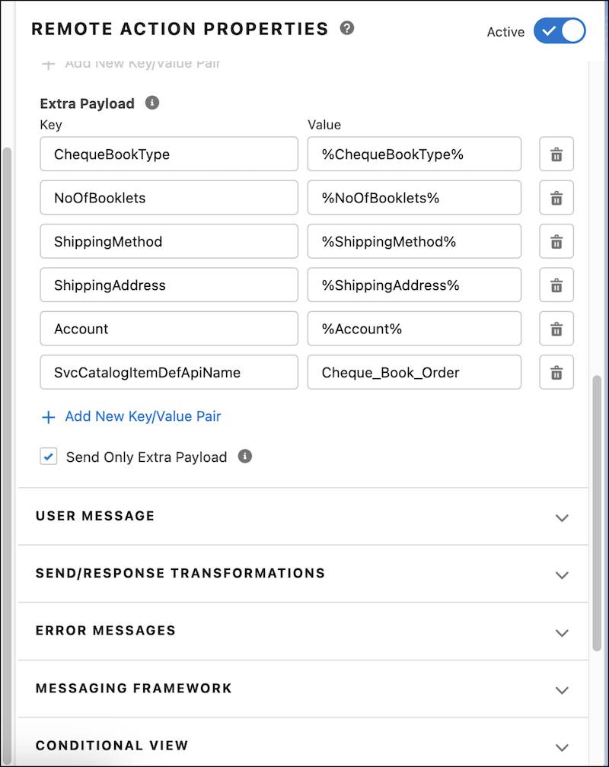Expand the Messaging Framework section

pos(562,689)
